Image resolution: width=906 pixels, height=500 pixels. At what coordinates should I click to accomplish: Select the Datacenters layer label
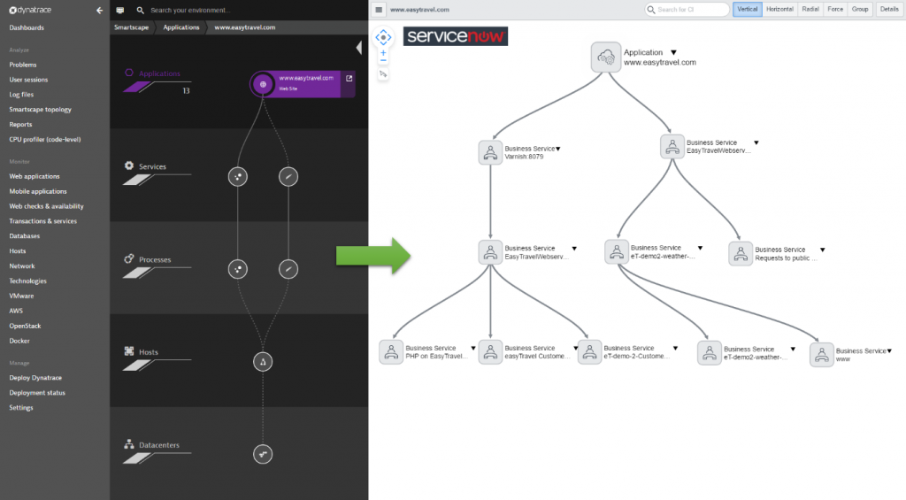pyautogui.click(x=159, y=445)
